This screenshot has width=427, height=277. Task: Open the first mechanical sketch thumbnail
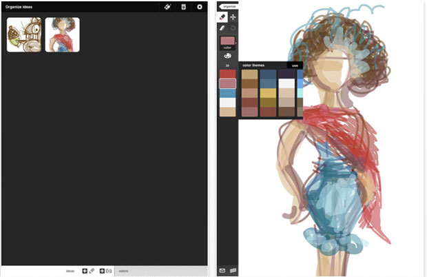coord(23,34)
